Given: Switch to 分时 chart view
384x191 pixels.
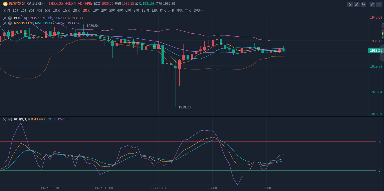Looking at the screenshot, I should coord(7,11).
